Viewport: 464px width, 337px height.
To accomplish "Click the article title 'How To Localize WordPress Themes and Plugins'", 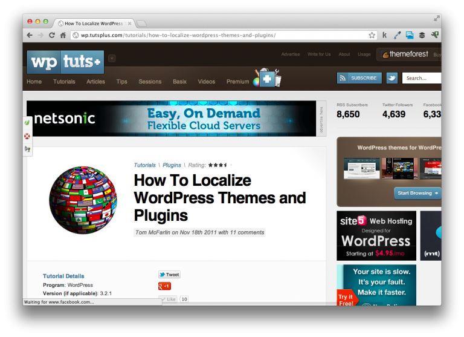I will (x=220, y=198).
